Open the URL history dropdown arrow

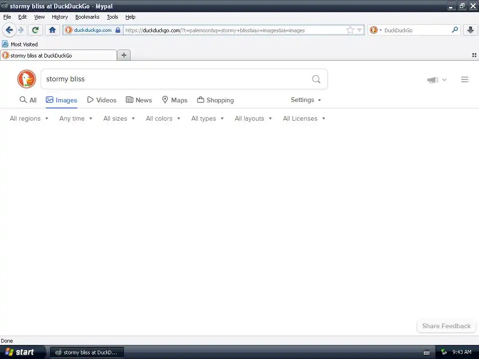pos(360,30)
